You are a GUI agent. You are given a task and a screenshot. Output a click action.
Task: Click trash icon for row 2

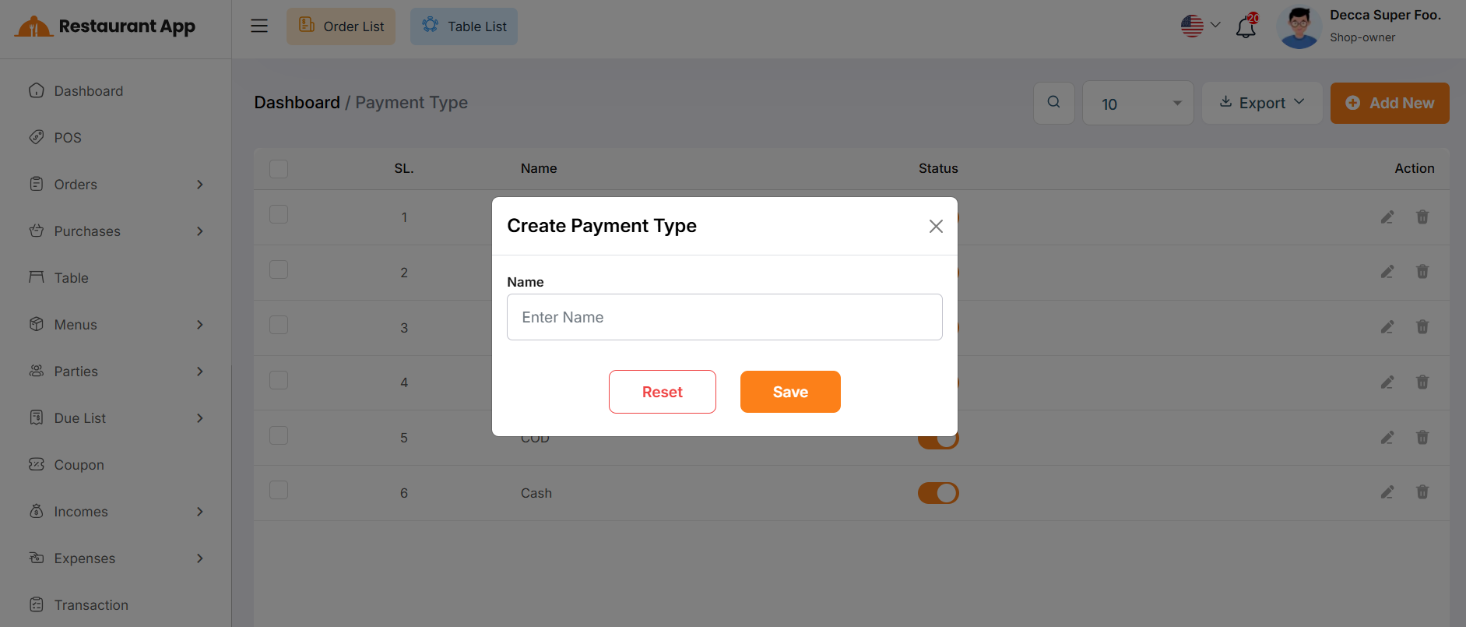(1422, 272)
